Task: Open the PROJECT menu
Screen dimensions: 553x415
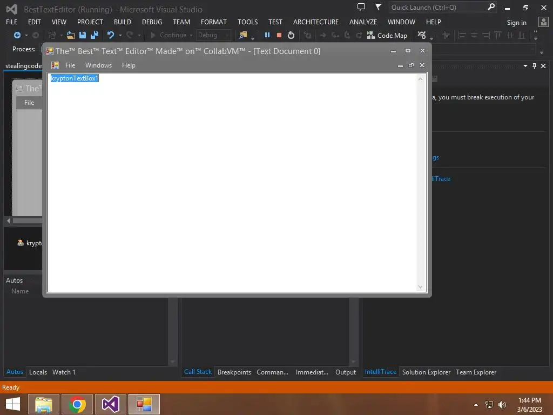Action: pyautogui.click(x=90, y=22)
